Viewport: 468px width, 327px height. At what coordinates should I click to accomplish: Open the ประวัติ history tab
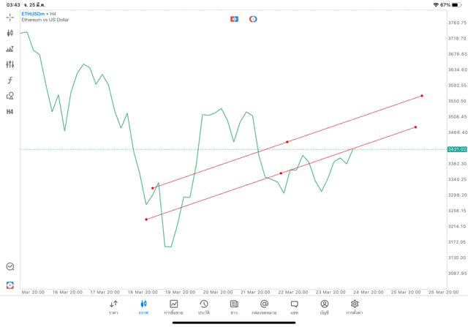(203, 307)
